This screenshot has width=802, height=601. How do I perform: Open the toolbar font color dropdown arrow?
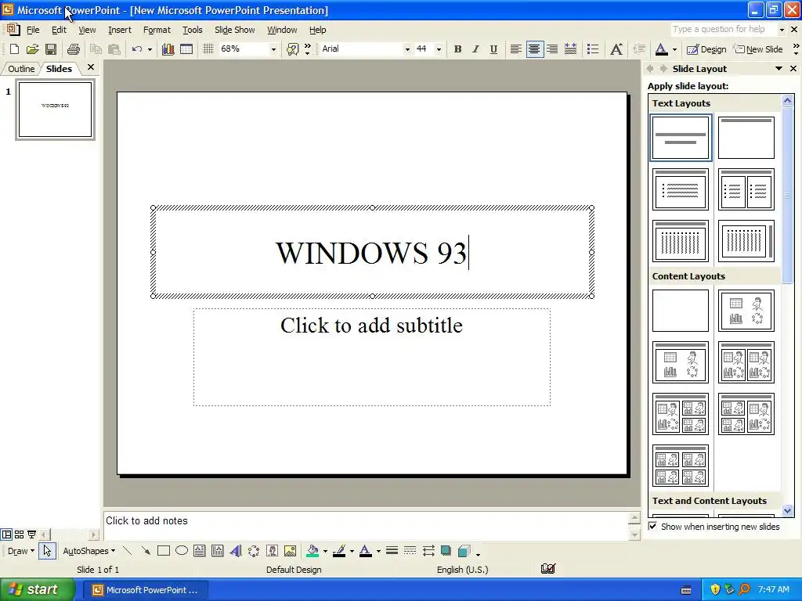pos(674,49)
